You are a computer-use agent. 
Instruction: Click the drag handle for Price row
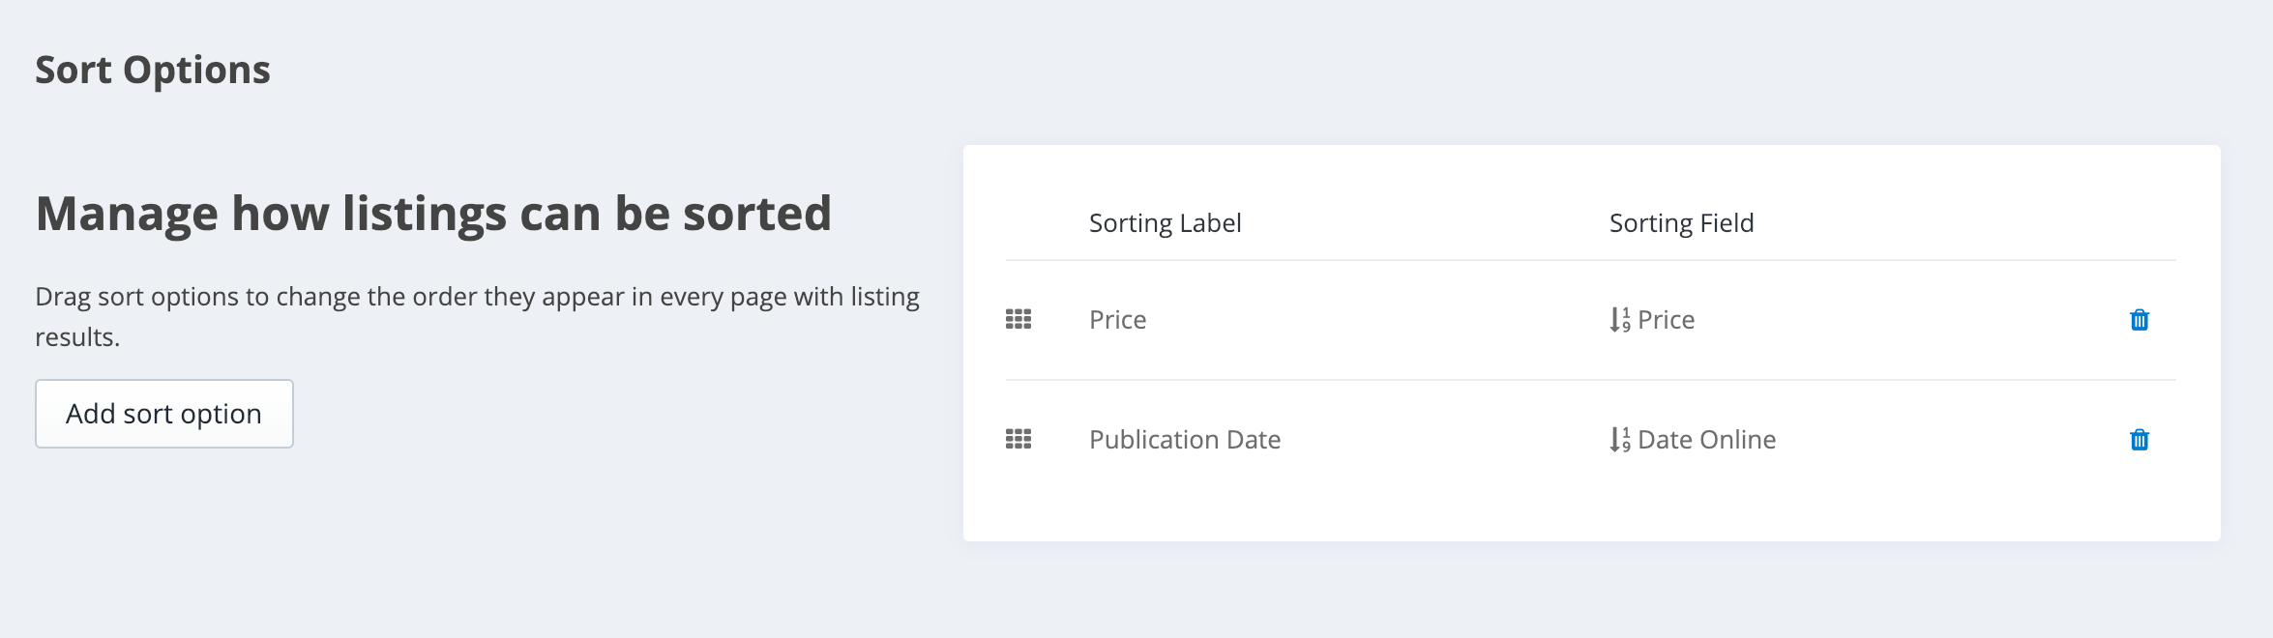coord(1018,319)
